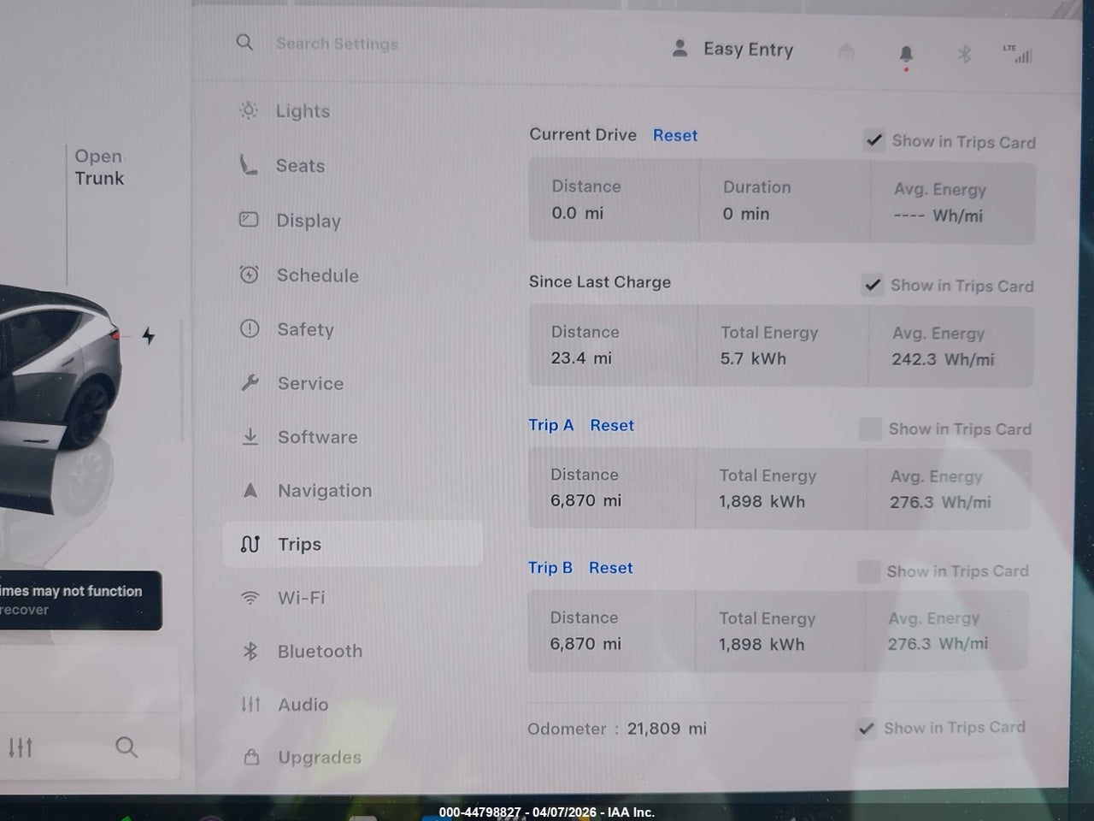The height and width of the screenshot is (821, 1094).
Task: Open the Safety settings menu
Action: [x=305, y=329]
